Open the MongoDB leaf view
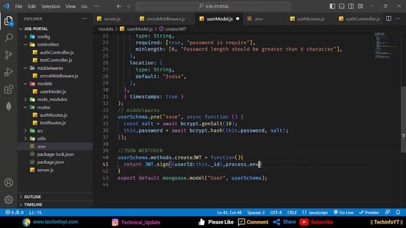This screenshot has width=406, height=228. (8, 106)
